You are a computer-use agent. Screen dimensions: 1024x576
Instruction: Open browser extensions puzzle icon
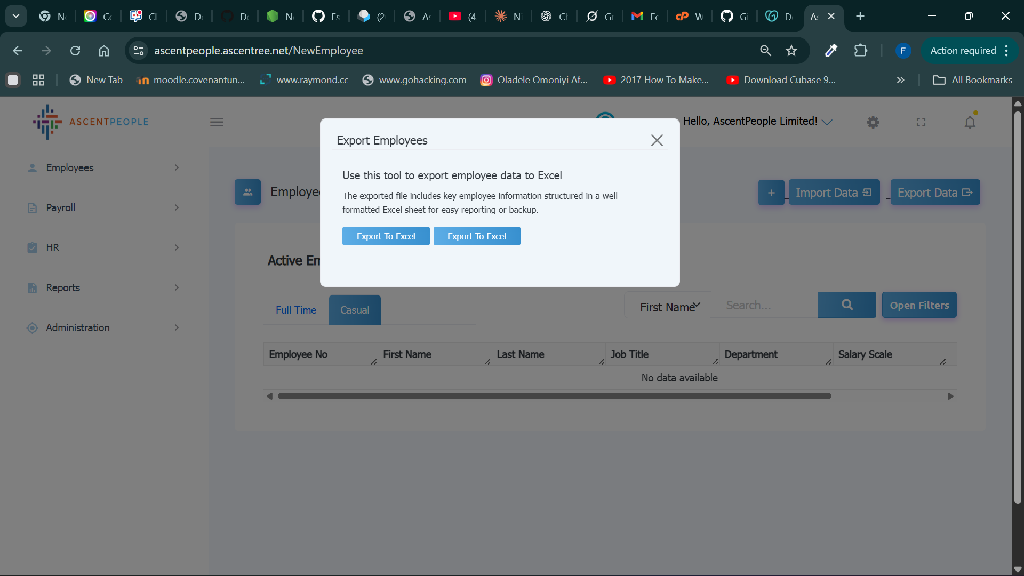[x=860, y=51]
